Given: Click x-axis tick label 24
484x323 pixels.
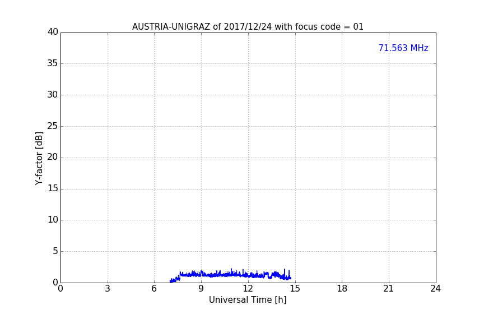Looking at the screenshot, I should [x=435, y=289].
